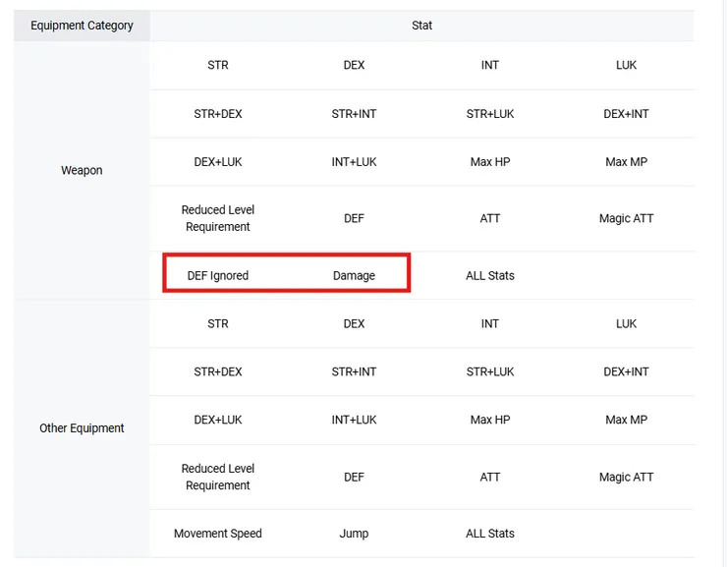Click Other Equipment's STR+DEX cell
The height and width of the screenshot is (567, 727).
pos(218,371)
